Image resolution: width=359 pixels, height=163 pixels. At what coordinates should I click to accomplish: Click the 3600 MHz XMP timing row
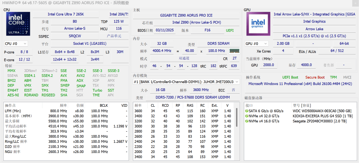[183, 111]
